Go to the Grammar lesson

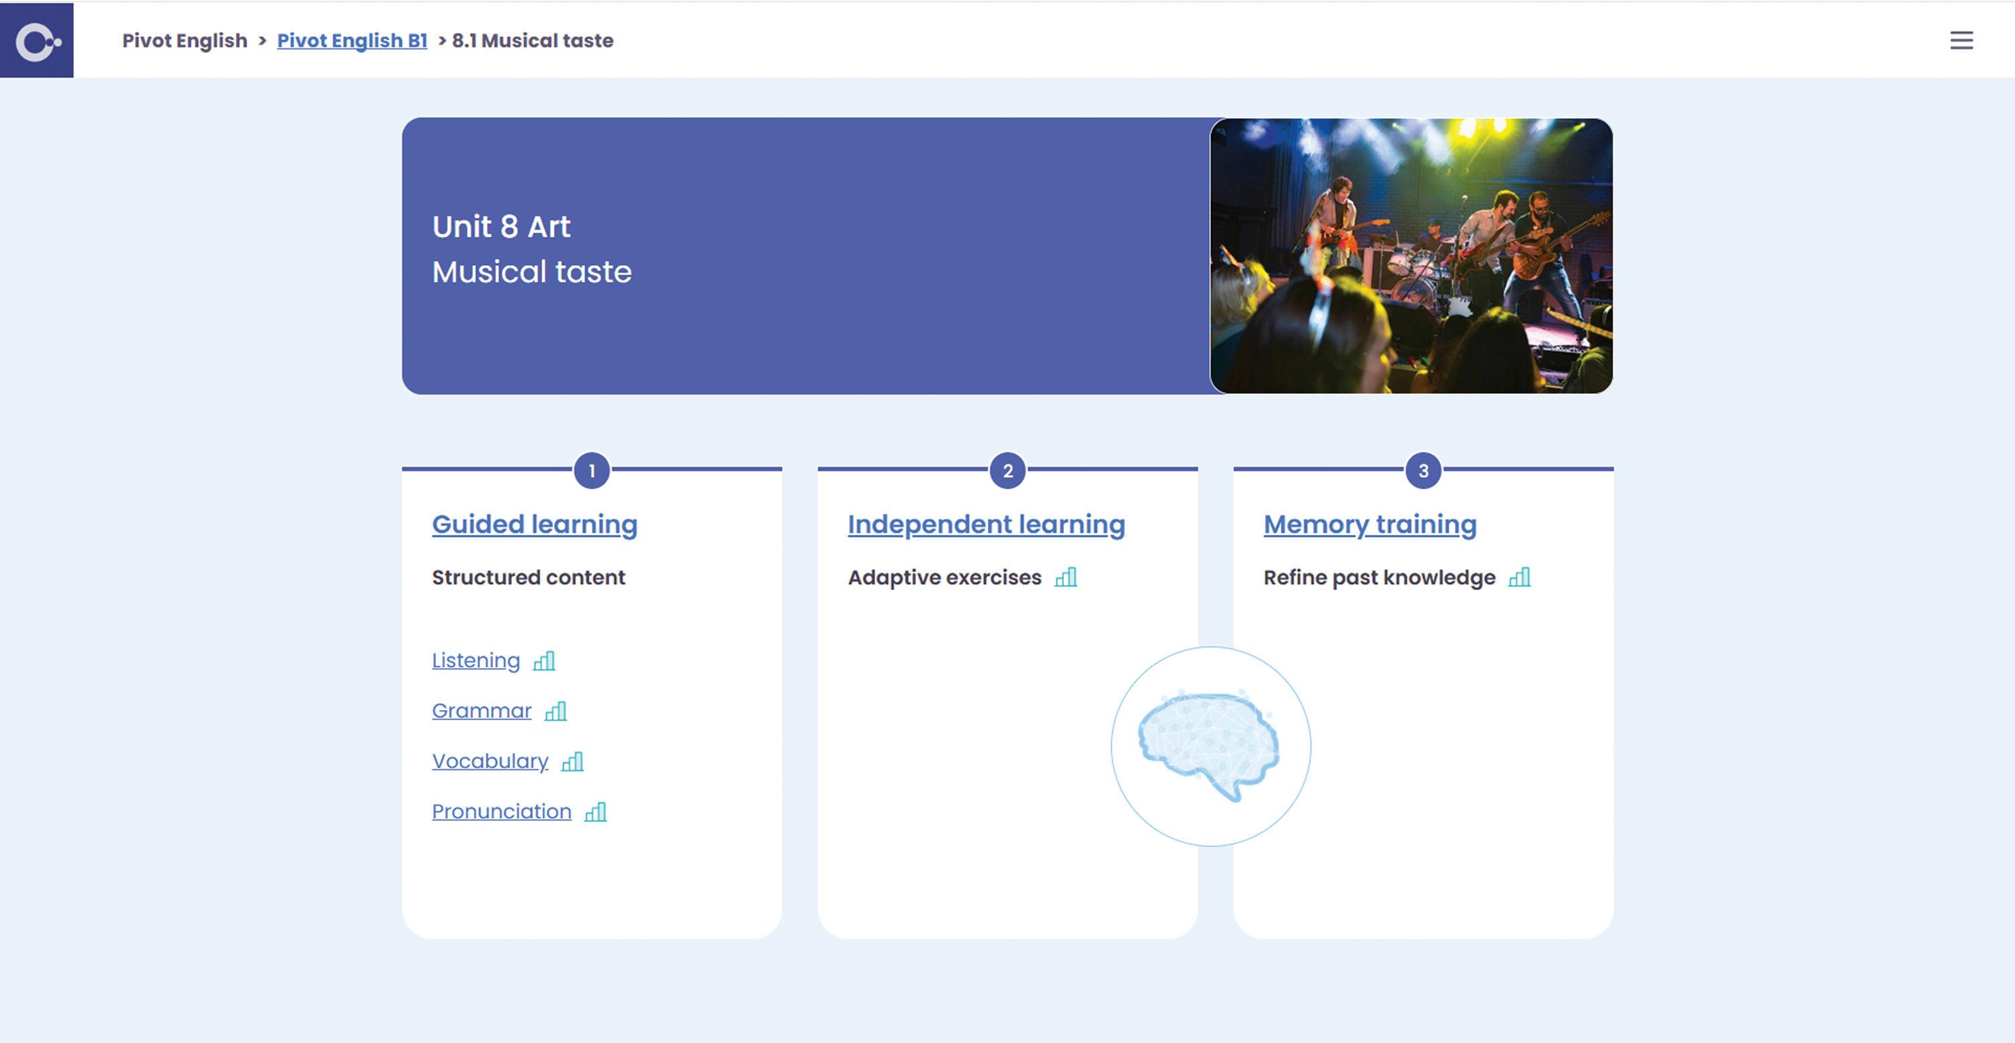pos(481,711)
